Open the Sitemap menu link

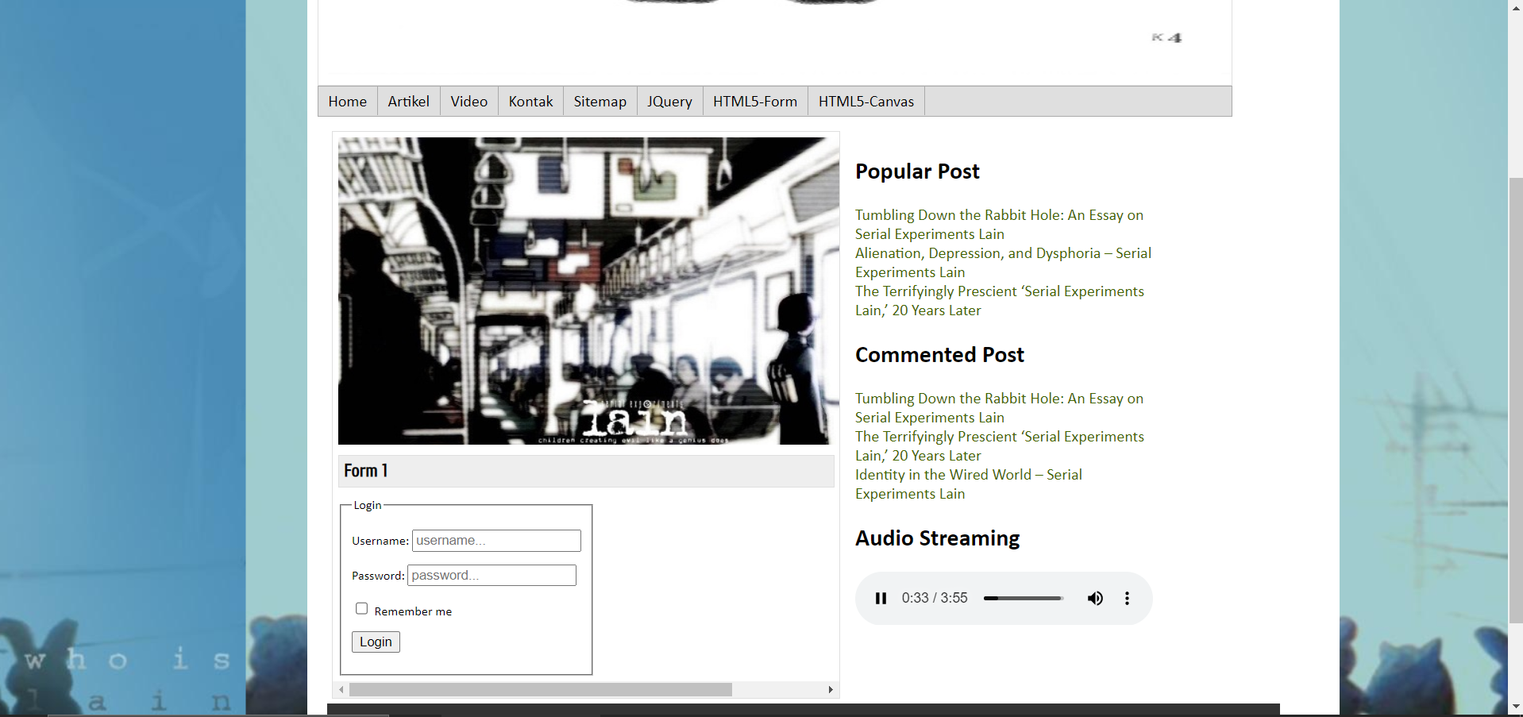coord(600,102)
